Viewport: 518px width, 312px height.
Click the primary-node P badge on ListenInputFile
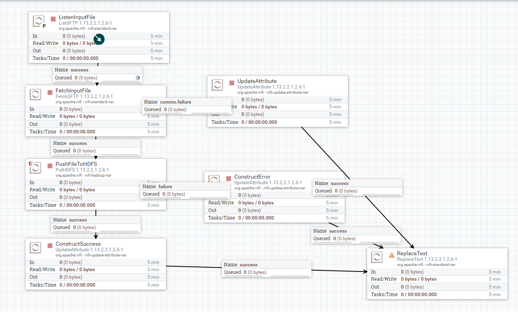point(44,26)
